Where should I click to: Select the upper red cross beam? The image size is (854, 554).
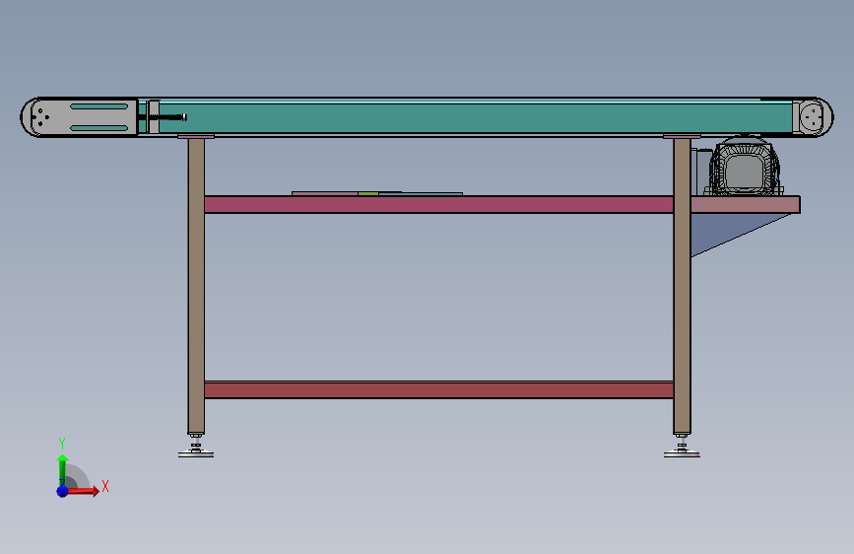click(x=439, y=204)
